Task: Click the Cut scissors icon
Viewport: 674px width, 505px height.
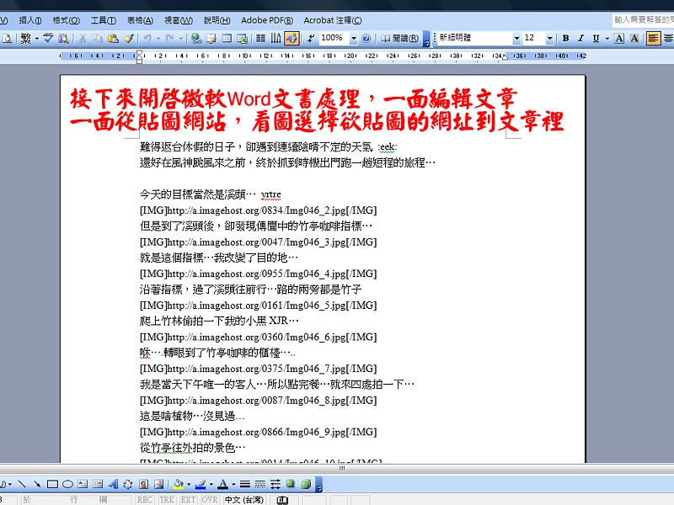Action: pos(83,39)
